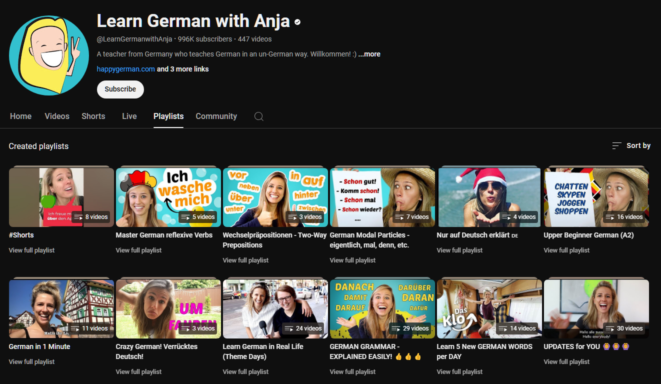The width and height of the screenshot is (661, 384).
Task: View full playlist under GERMAN GRAMMAR
Action: pyautogui.click(x=352, y=371)
